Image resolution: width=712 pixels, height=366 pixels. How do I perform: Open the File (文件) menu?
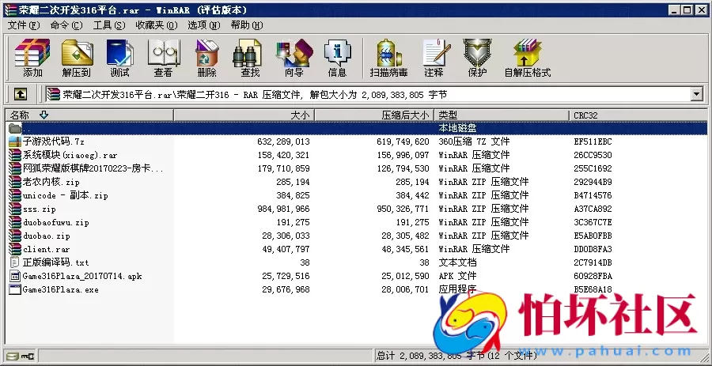pos(24,25)
